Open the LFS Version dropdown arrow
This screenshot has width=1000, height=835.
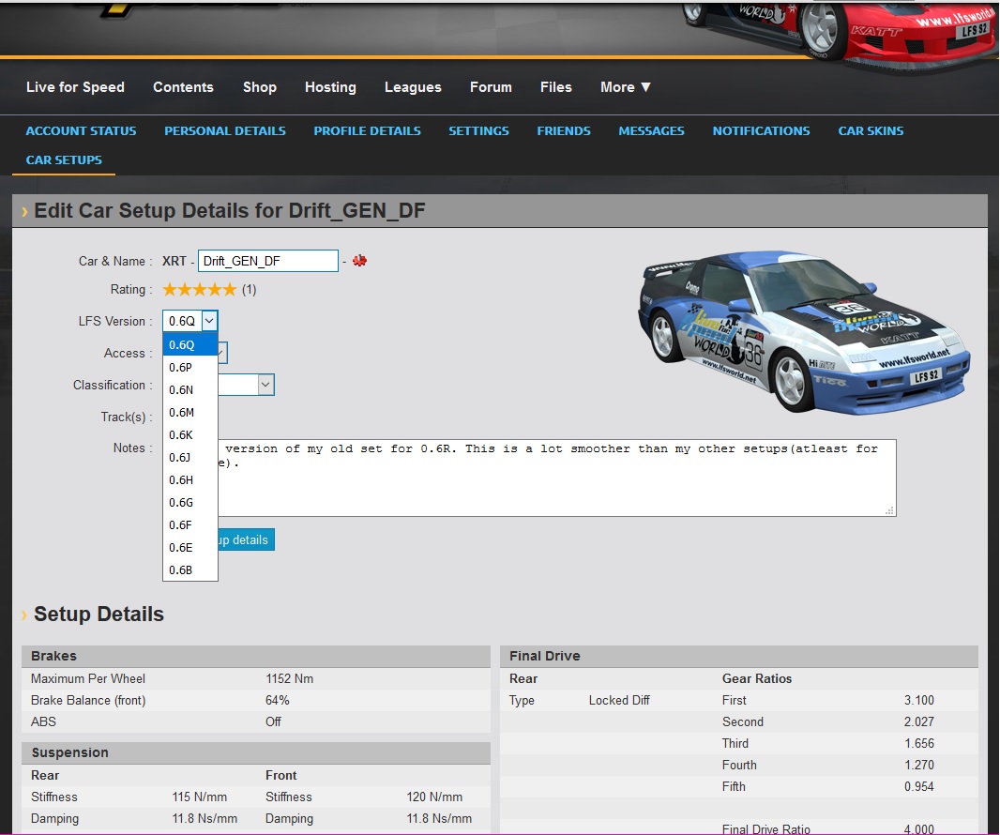pyautogui.click(x=209, y=321)
